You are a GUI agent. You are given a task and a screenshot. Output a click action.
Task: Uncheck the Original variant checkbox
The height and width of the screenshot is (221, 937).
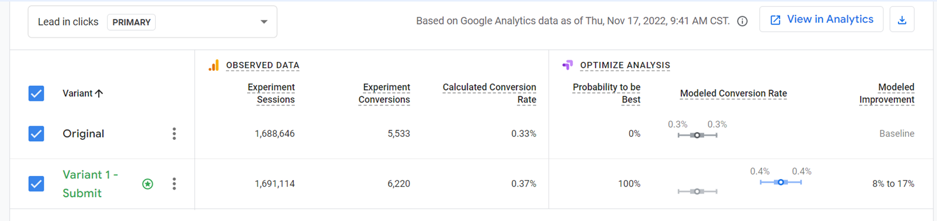37,134
